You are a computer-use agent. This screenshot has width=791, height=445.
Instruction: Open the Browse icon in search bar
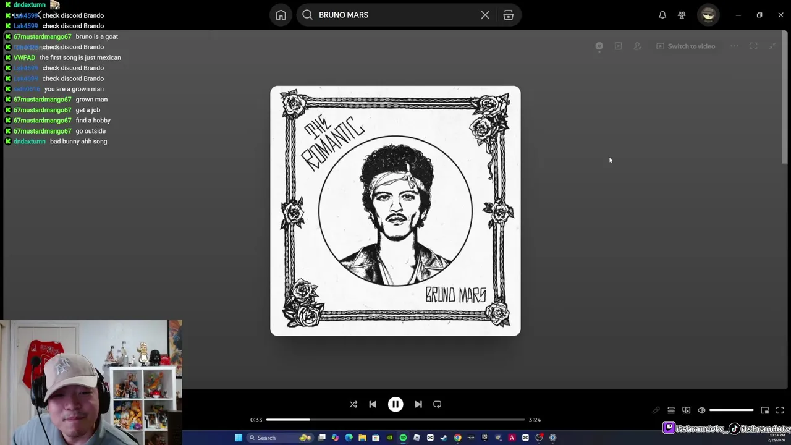(508, 15)
